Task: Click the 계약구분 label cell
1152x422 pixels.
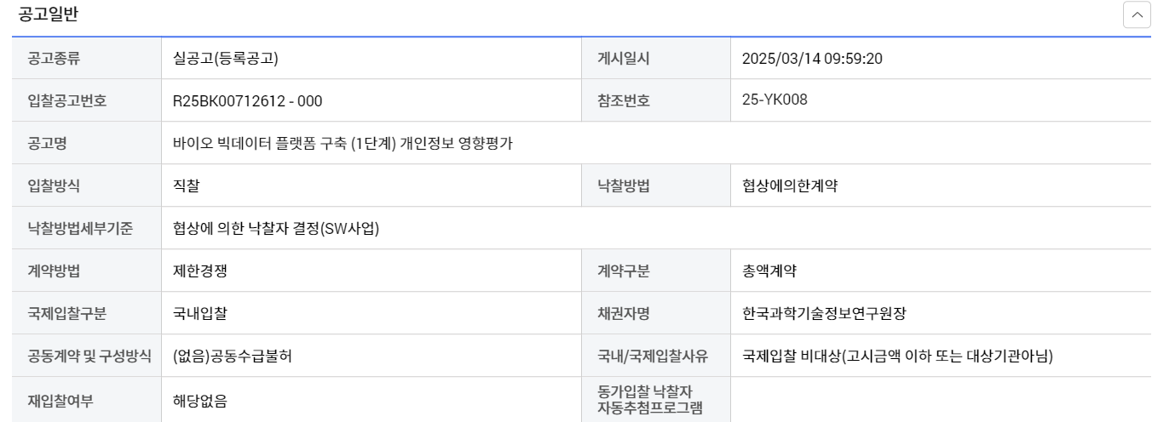Action: point(656,271)
